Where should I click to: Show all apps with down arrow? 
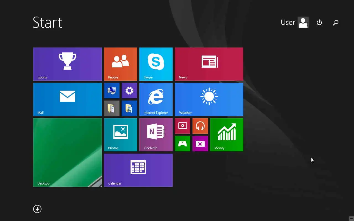pyautogui.click(x=37, y=209)
